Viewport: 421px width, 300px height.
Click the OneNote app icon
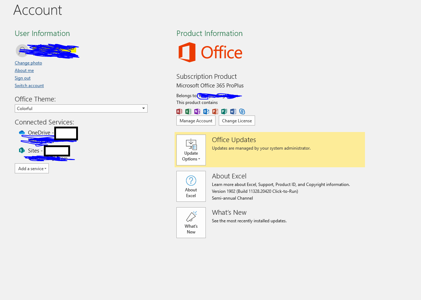[x=197, y=112]
